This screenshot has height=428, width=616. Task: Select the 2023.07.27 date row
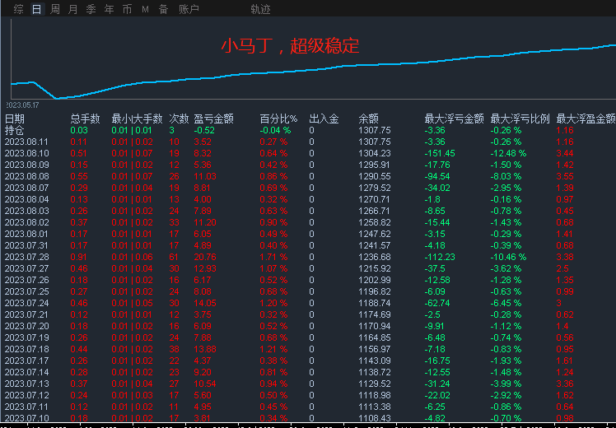pyautogui.click(x=308, y=268)
